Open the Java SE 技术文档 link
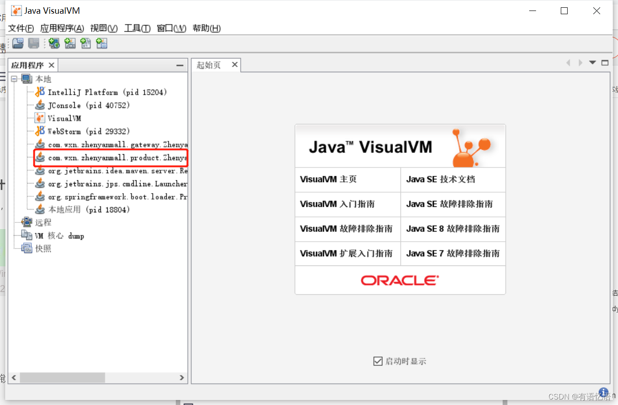 (x=440, y=179)
